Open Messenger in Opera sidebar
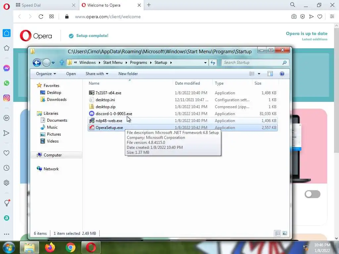339x254 pixels. [x=7, y=68]
